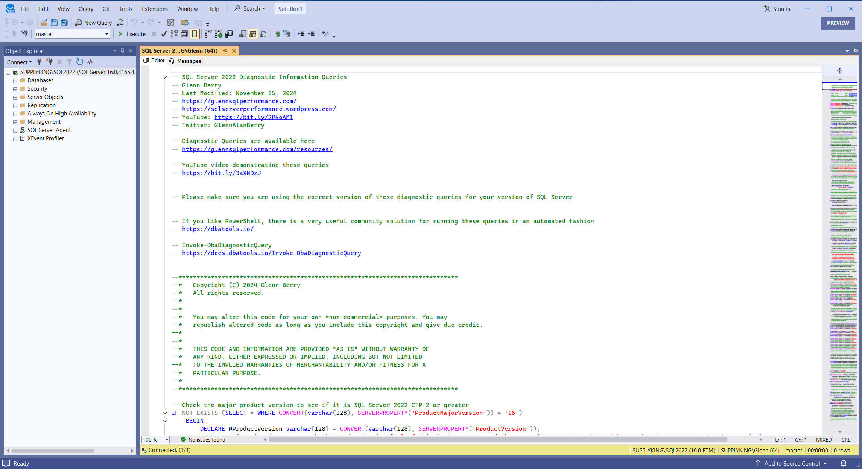The height and width of the screenshot is (469, 862).
Task: Click Comment Out Selected Lines icon
Action: pos(277,34)
